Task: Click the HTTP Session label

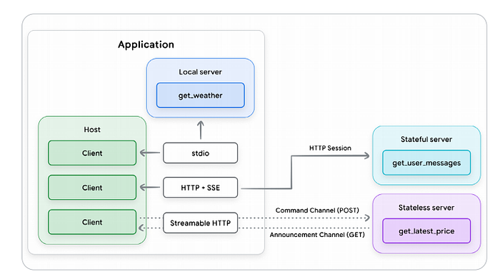Action: 330,148
